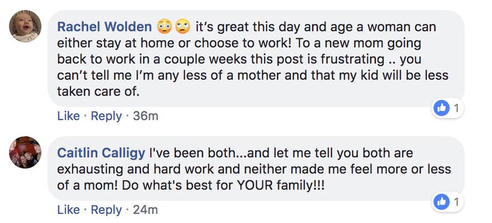
Task: Click the text 'taken care of.' in Rachel's comment
Action: click(x=98, y=92)
